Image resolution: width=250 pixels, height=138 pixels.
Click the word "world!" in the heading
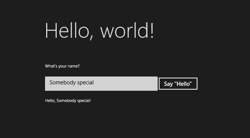127,30
